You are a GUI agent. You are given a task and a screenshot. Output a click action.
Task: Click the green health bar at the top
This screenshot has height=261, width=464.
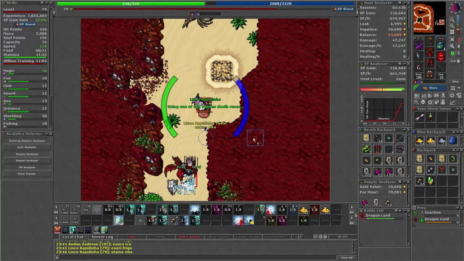(x=131, y=4)
